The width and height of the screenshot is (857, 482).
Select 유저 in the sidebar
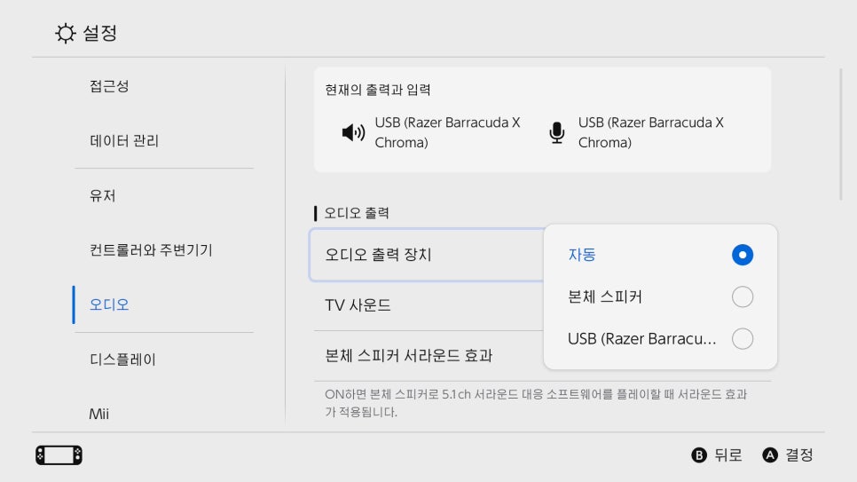(103, 195)
